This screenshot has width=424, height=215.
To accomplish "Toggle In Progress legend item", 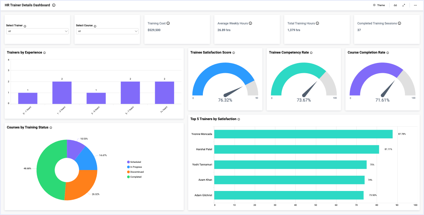I will coord(136,167).
